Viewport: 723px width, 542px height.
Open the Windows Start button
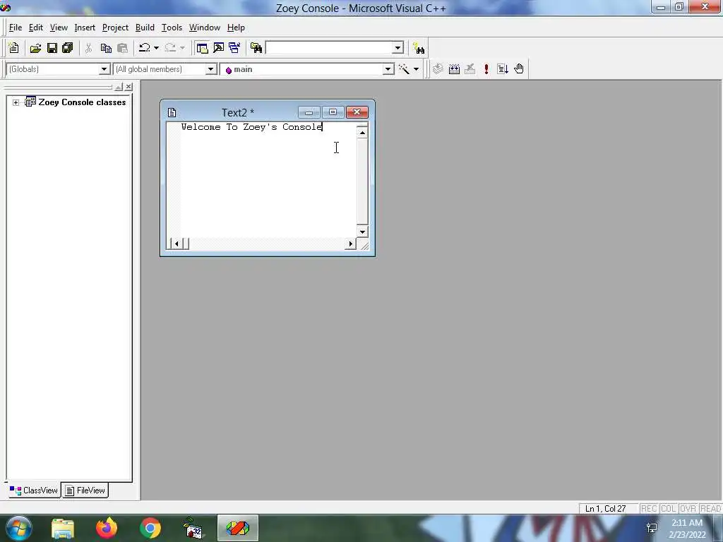(x=18, y=528)
